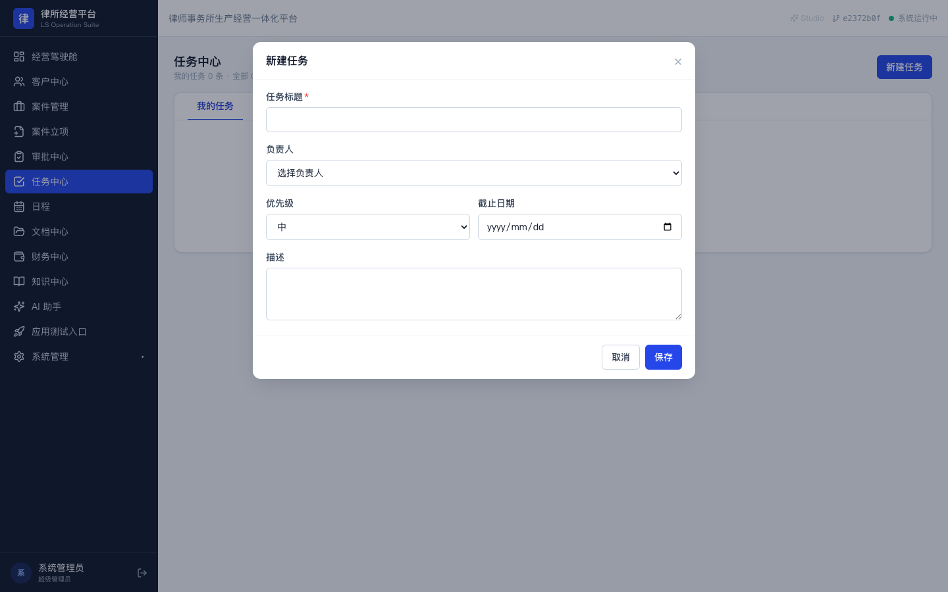Click the 截止日期 date field
Image resolution: width=948 pixels, height=592 pixels.
pyautogui.click(x=580, y=227)
